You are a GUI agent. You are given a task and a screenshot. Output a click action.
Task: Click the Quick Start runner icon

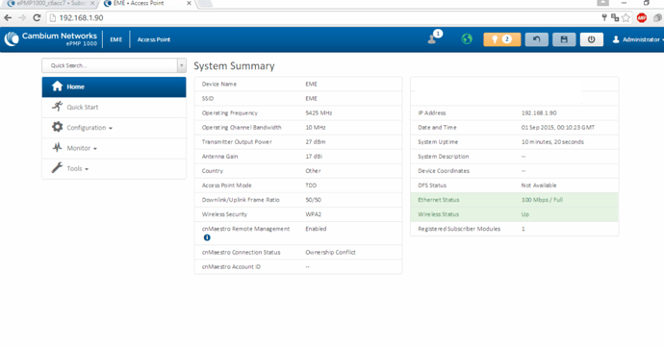pyautogui.click(x=57, y=107)
